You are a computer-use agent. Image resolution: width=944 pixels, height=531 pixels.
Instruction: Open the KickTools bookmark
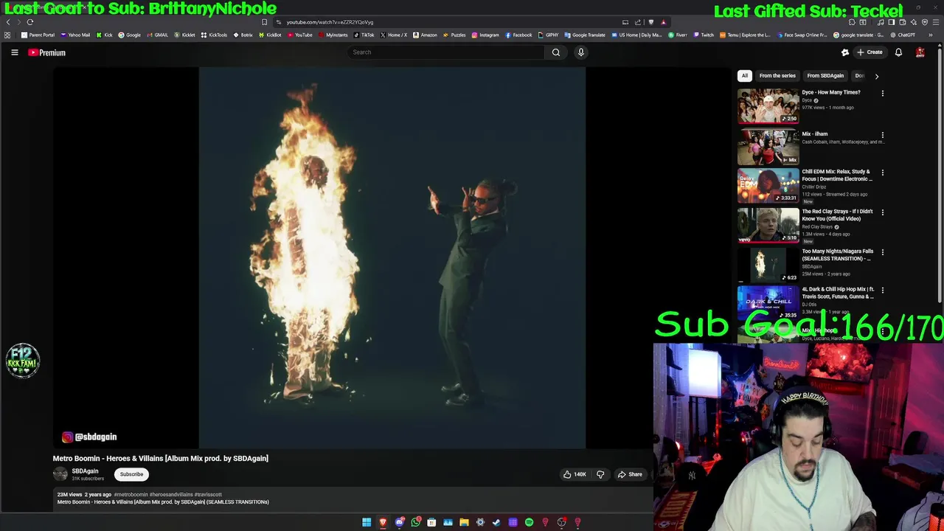(x=214, y=35)
